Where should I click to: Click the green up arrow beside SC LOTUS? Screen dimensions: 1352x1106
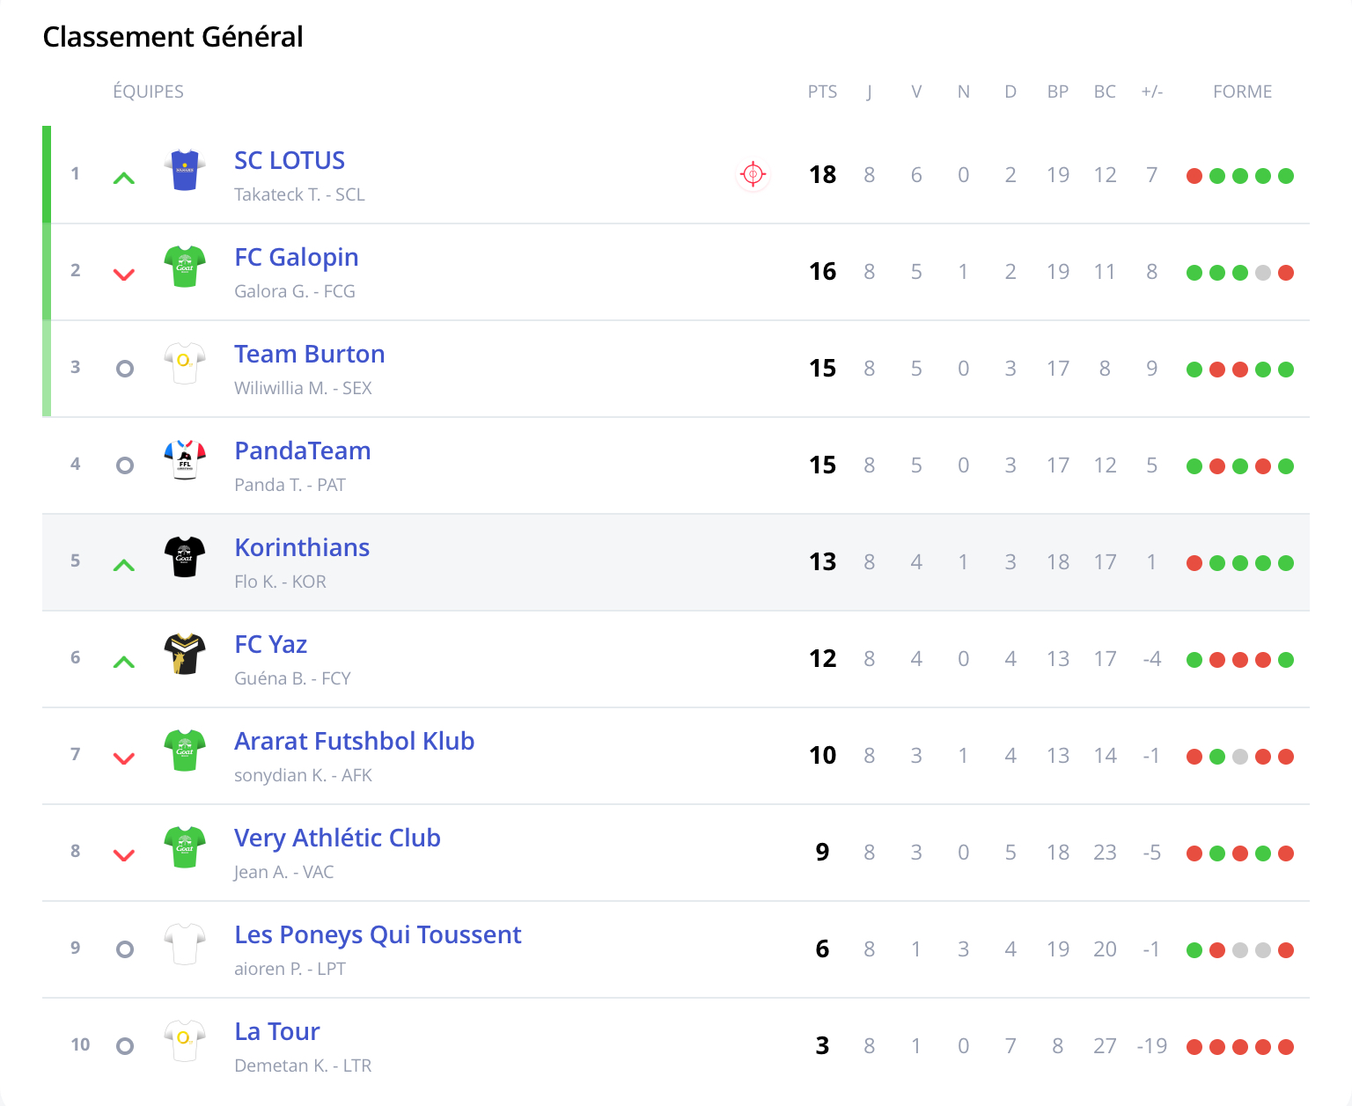[x=124, y=179]
